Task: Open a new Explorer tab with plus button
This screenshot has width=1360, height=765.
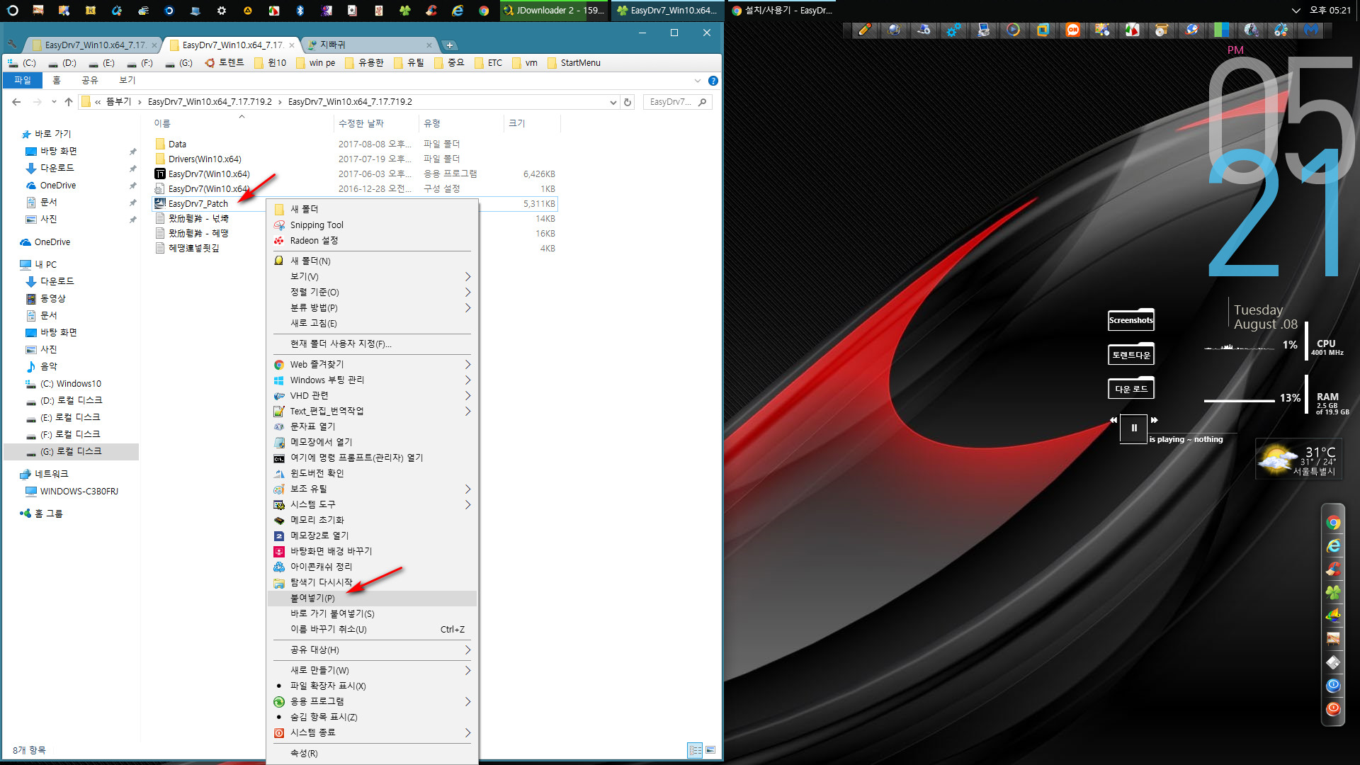Action: click(x=449, y=45)
